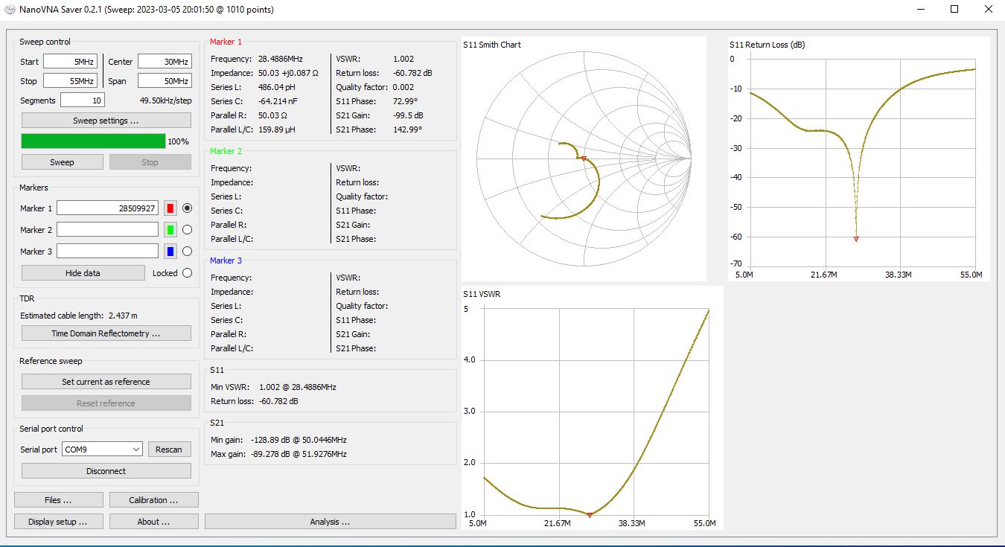Open the Analysis window

[330, 522]
